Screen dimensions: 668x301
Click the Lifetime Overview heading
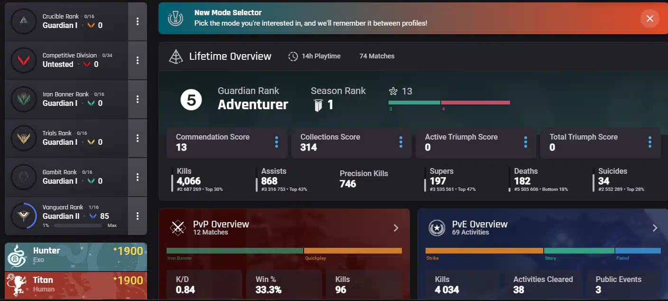230,56
